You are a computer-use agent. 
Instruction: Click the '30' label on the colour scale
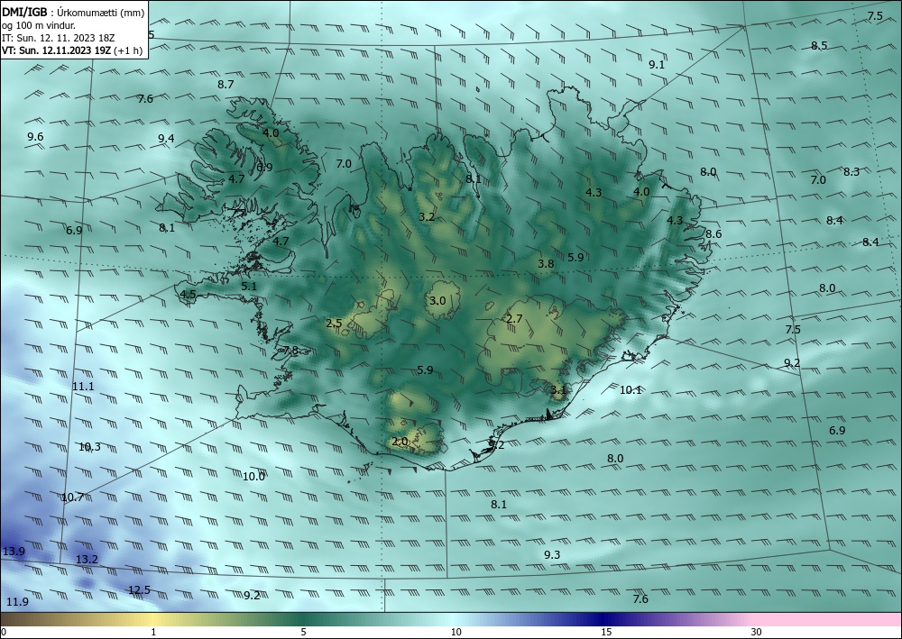(x=756, y=633)
